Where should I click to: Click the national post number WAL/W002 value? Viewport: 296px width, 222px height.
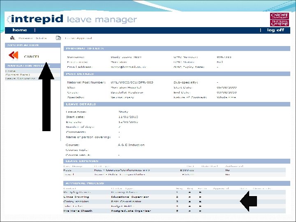coord(132,82)
